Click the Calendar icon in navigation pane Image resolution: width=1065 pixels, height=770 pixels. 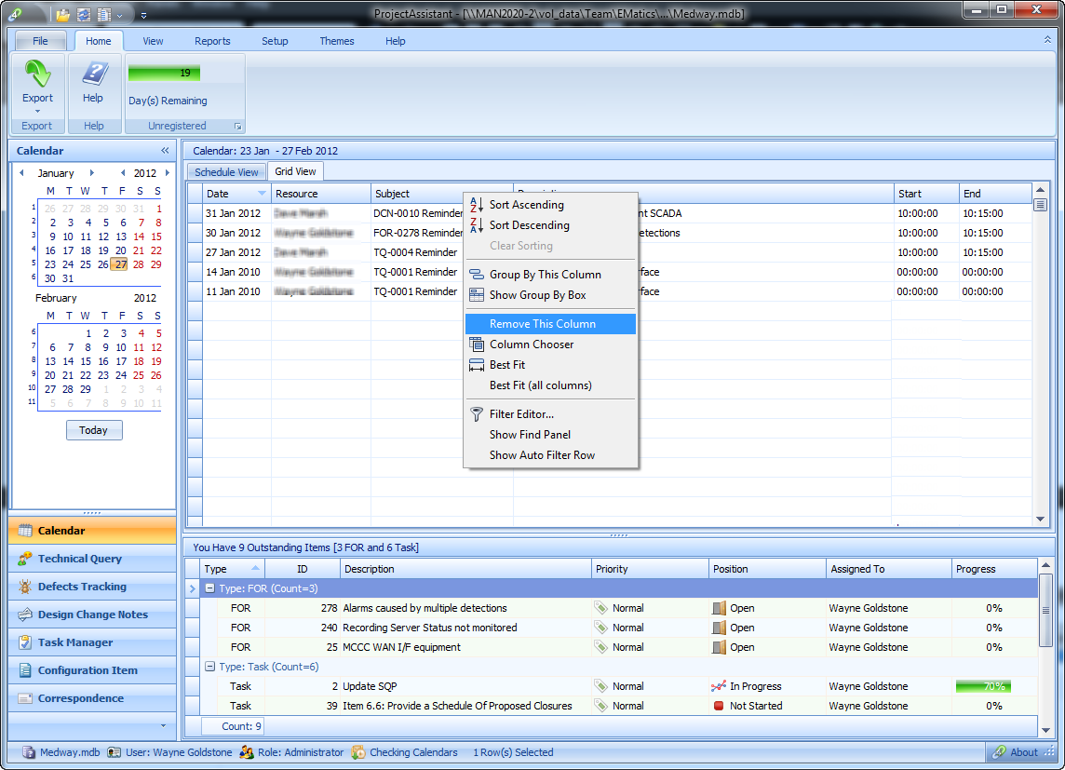click(x=25, y=531)
